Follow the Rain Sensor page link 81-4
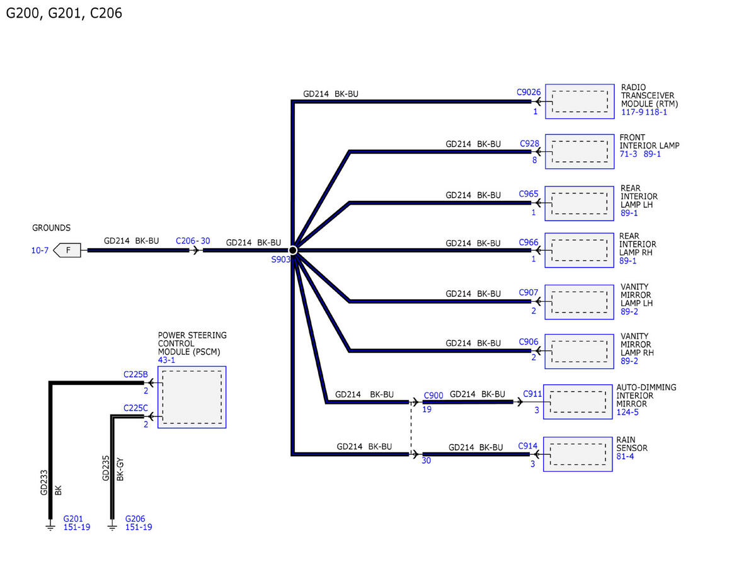This screenshot has height=584, width=756. click(x=625, y=457)
